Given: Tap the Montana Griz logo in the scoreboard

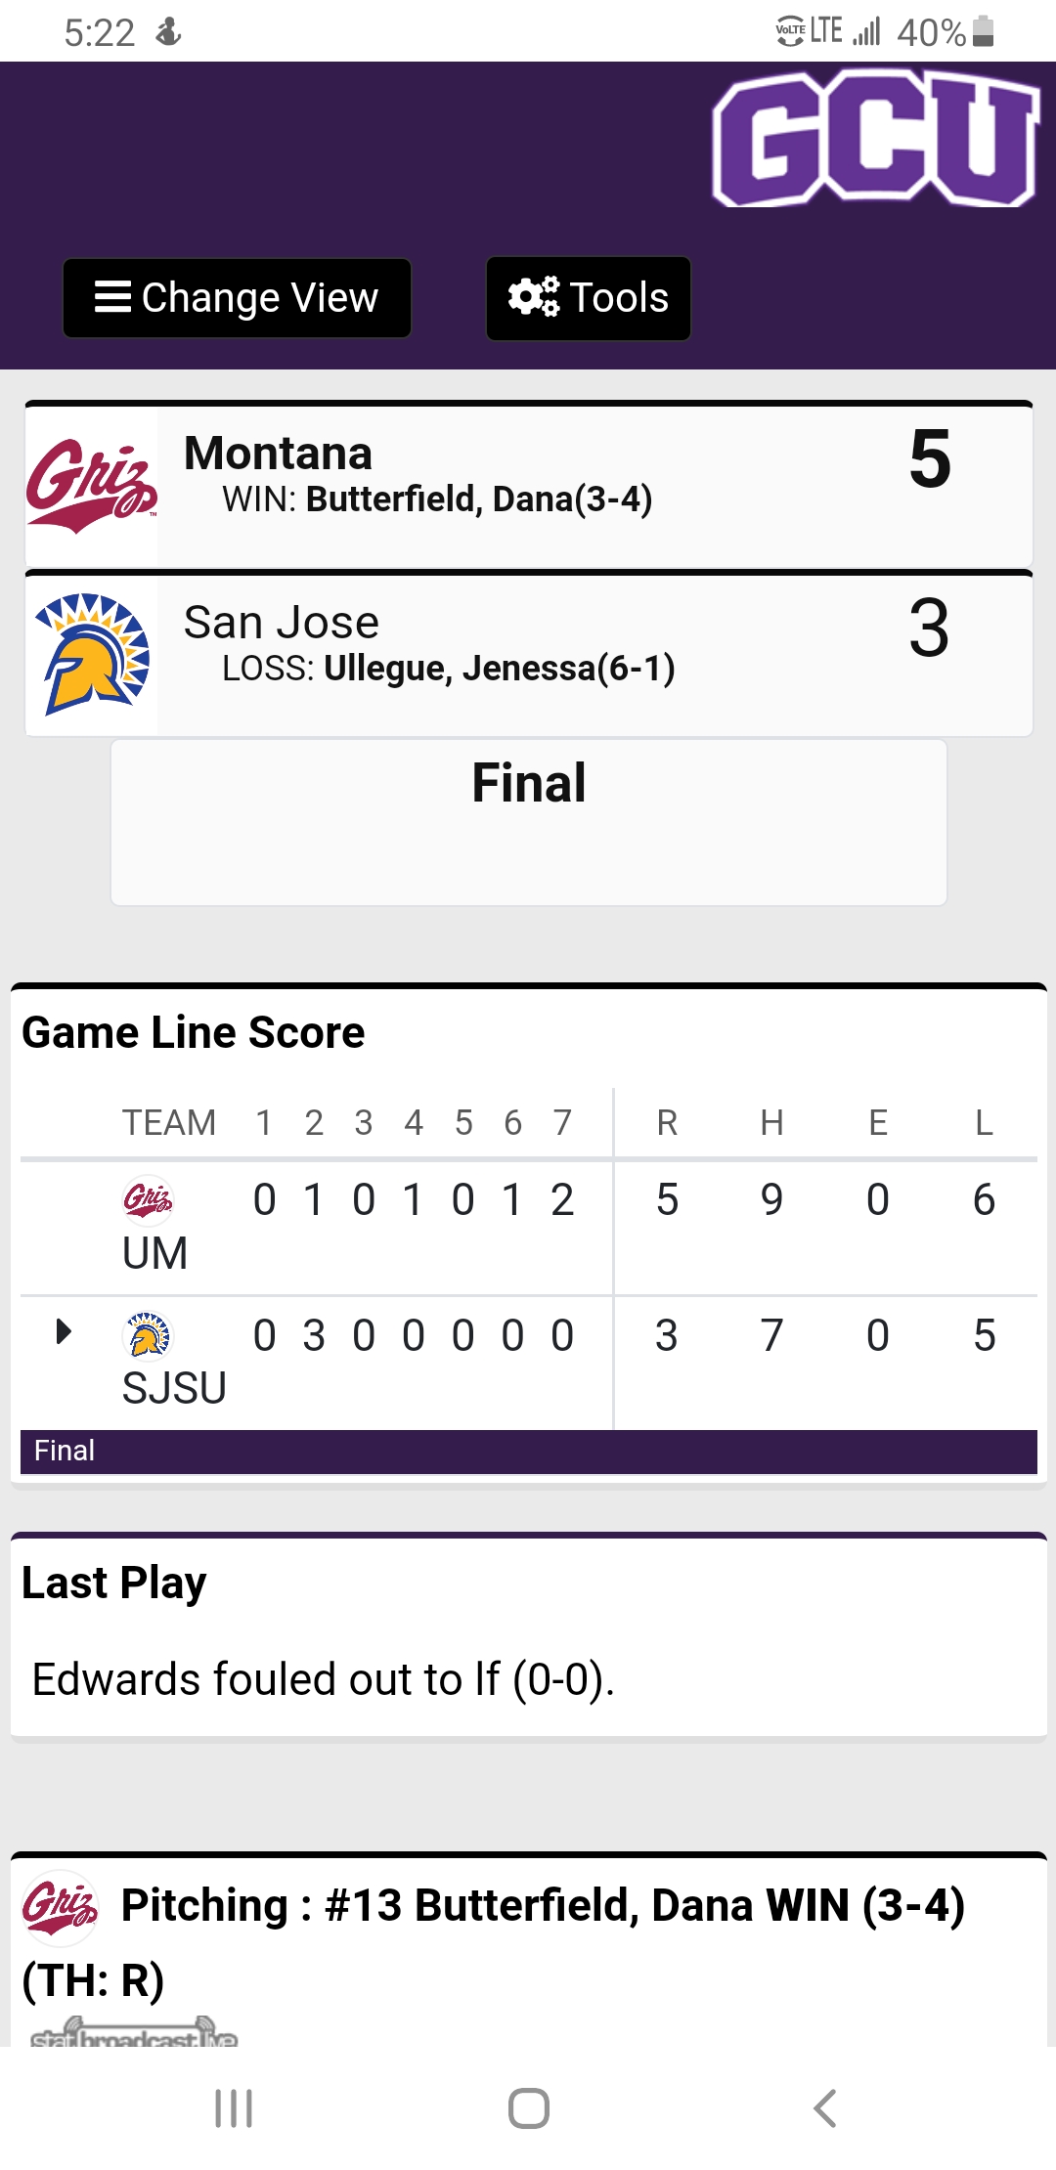Looking at the screenshot, I should pos(92,485).
